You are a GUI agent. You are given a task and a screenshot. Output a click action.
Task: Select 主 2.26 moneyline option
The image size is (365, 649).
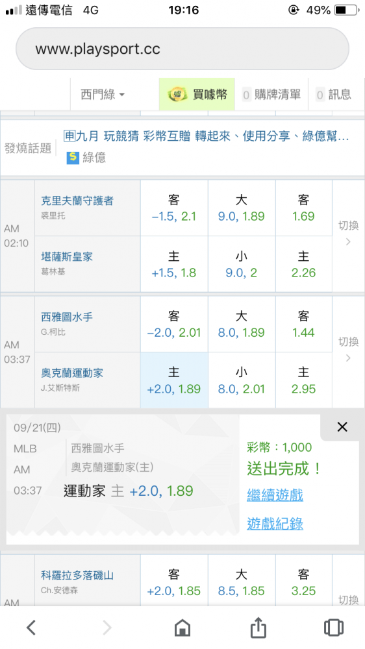(x=304, y=264)
